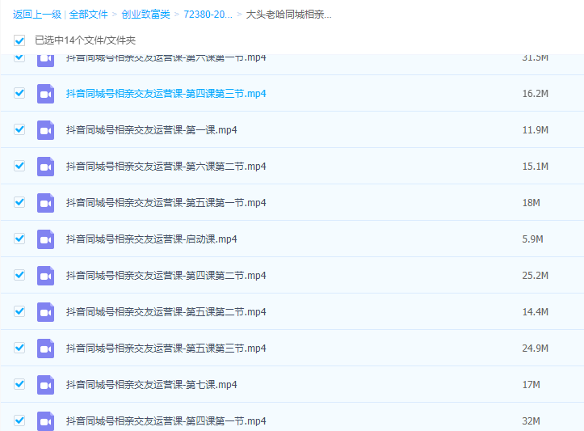Click the 17M size value
This screenshot has height=431, width=584.
(x=531, y=384)
